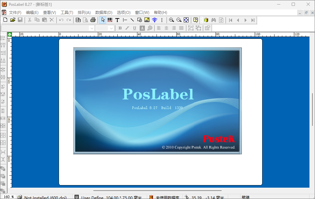
Task: Copy the selected object
Action: [37, 20]
